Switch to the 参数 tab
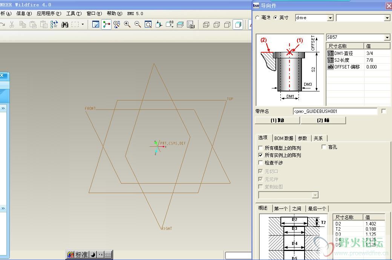This screenshot has height=260, width=392. [x=303, y=138]
